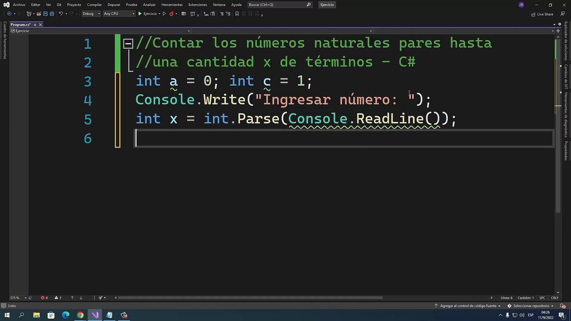Viewport: 571px width, 321px height.
Task: Click the Buscar (Ctrl+Q) search box
Action: 280,4
